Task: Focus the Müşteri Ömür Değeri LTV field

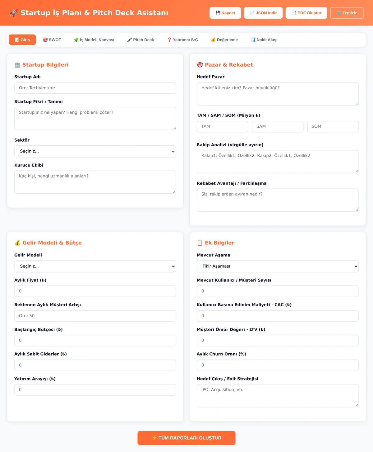Action: tap(278, 341)
